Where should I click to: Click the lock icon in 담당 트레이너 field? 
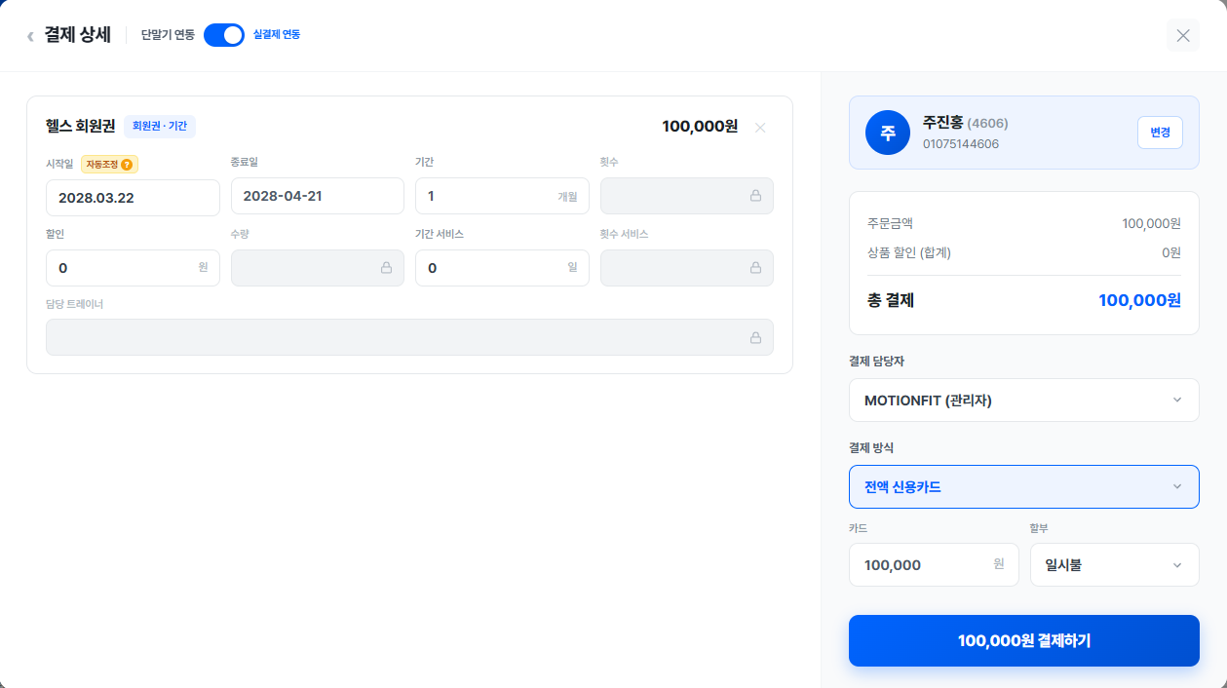pyautogui.click(x=755, y=337)
